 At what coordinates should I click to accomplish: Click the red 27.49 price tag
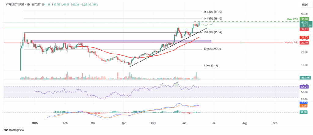click(x=304, y=43)
